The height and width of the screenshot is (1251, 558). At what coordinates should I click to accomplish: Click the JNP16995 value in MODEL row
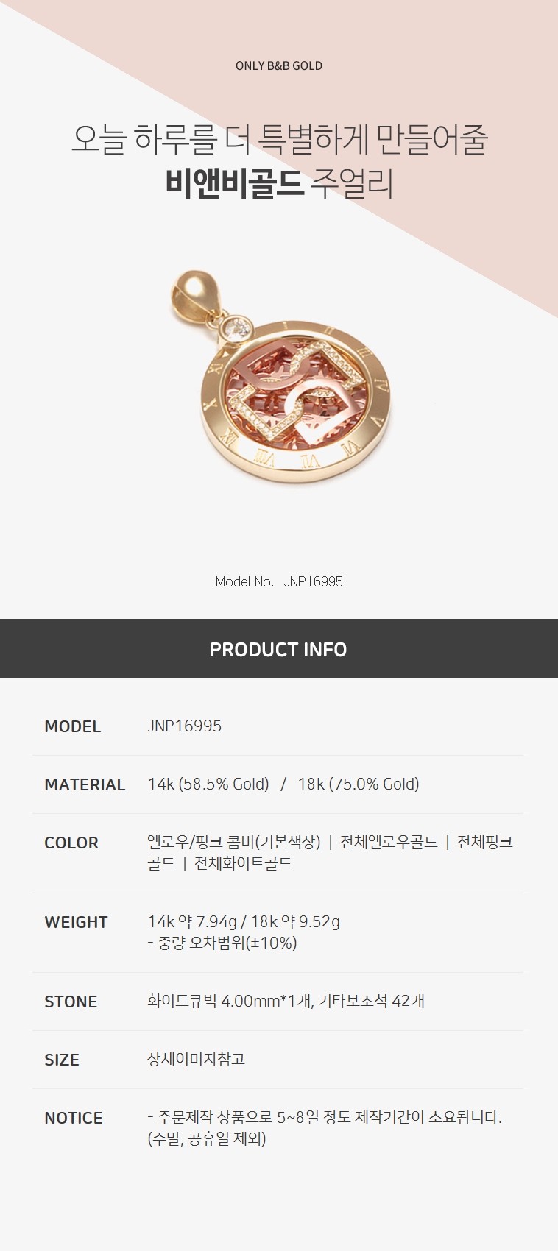point(185,726)
